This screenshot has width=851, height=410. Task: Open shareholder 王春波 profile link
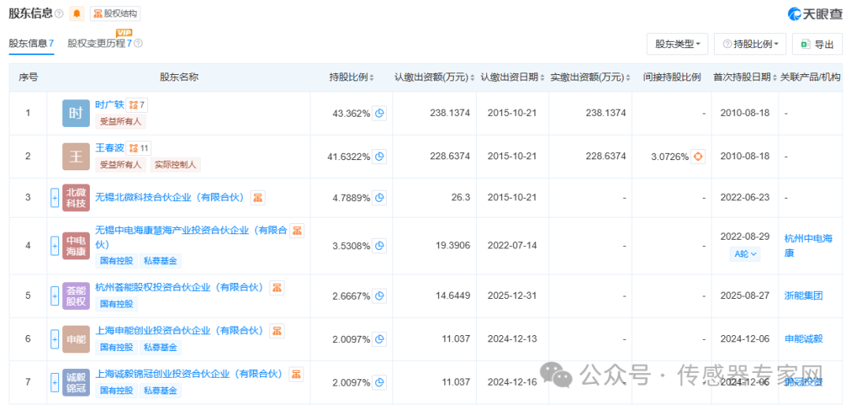pyautogui.click(x=110, y=148)
